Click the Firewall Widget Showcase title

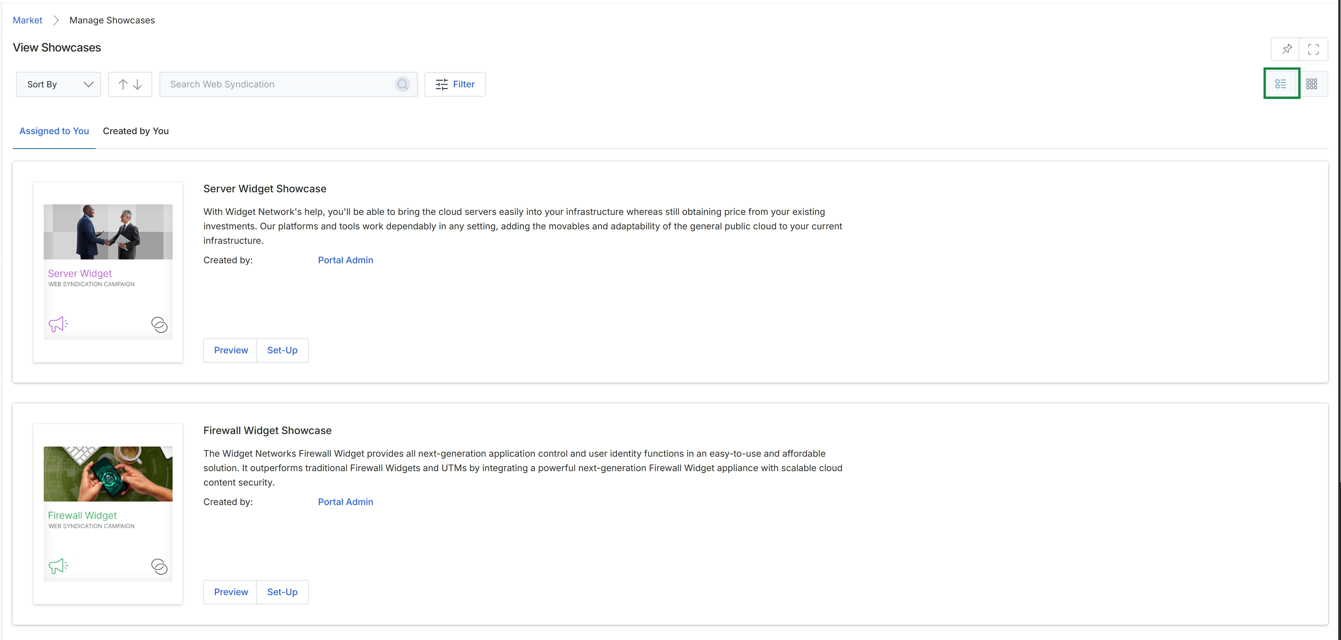pyautogui.click(x=267, y=431)
